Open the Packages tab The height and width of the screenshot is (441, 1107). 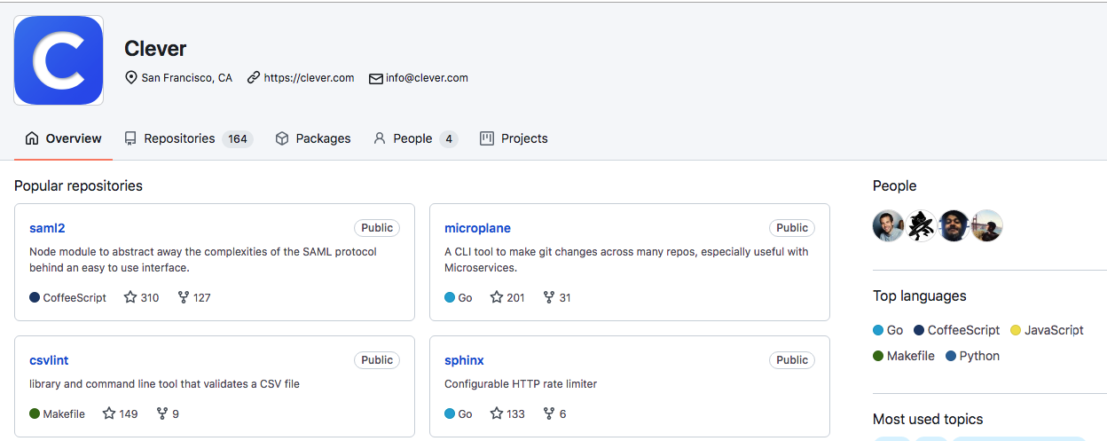point(313,138)
